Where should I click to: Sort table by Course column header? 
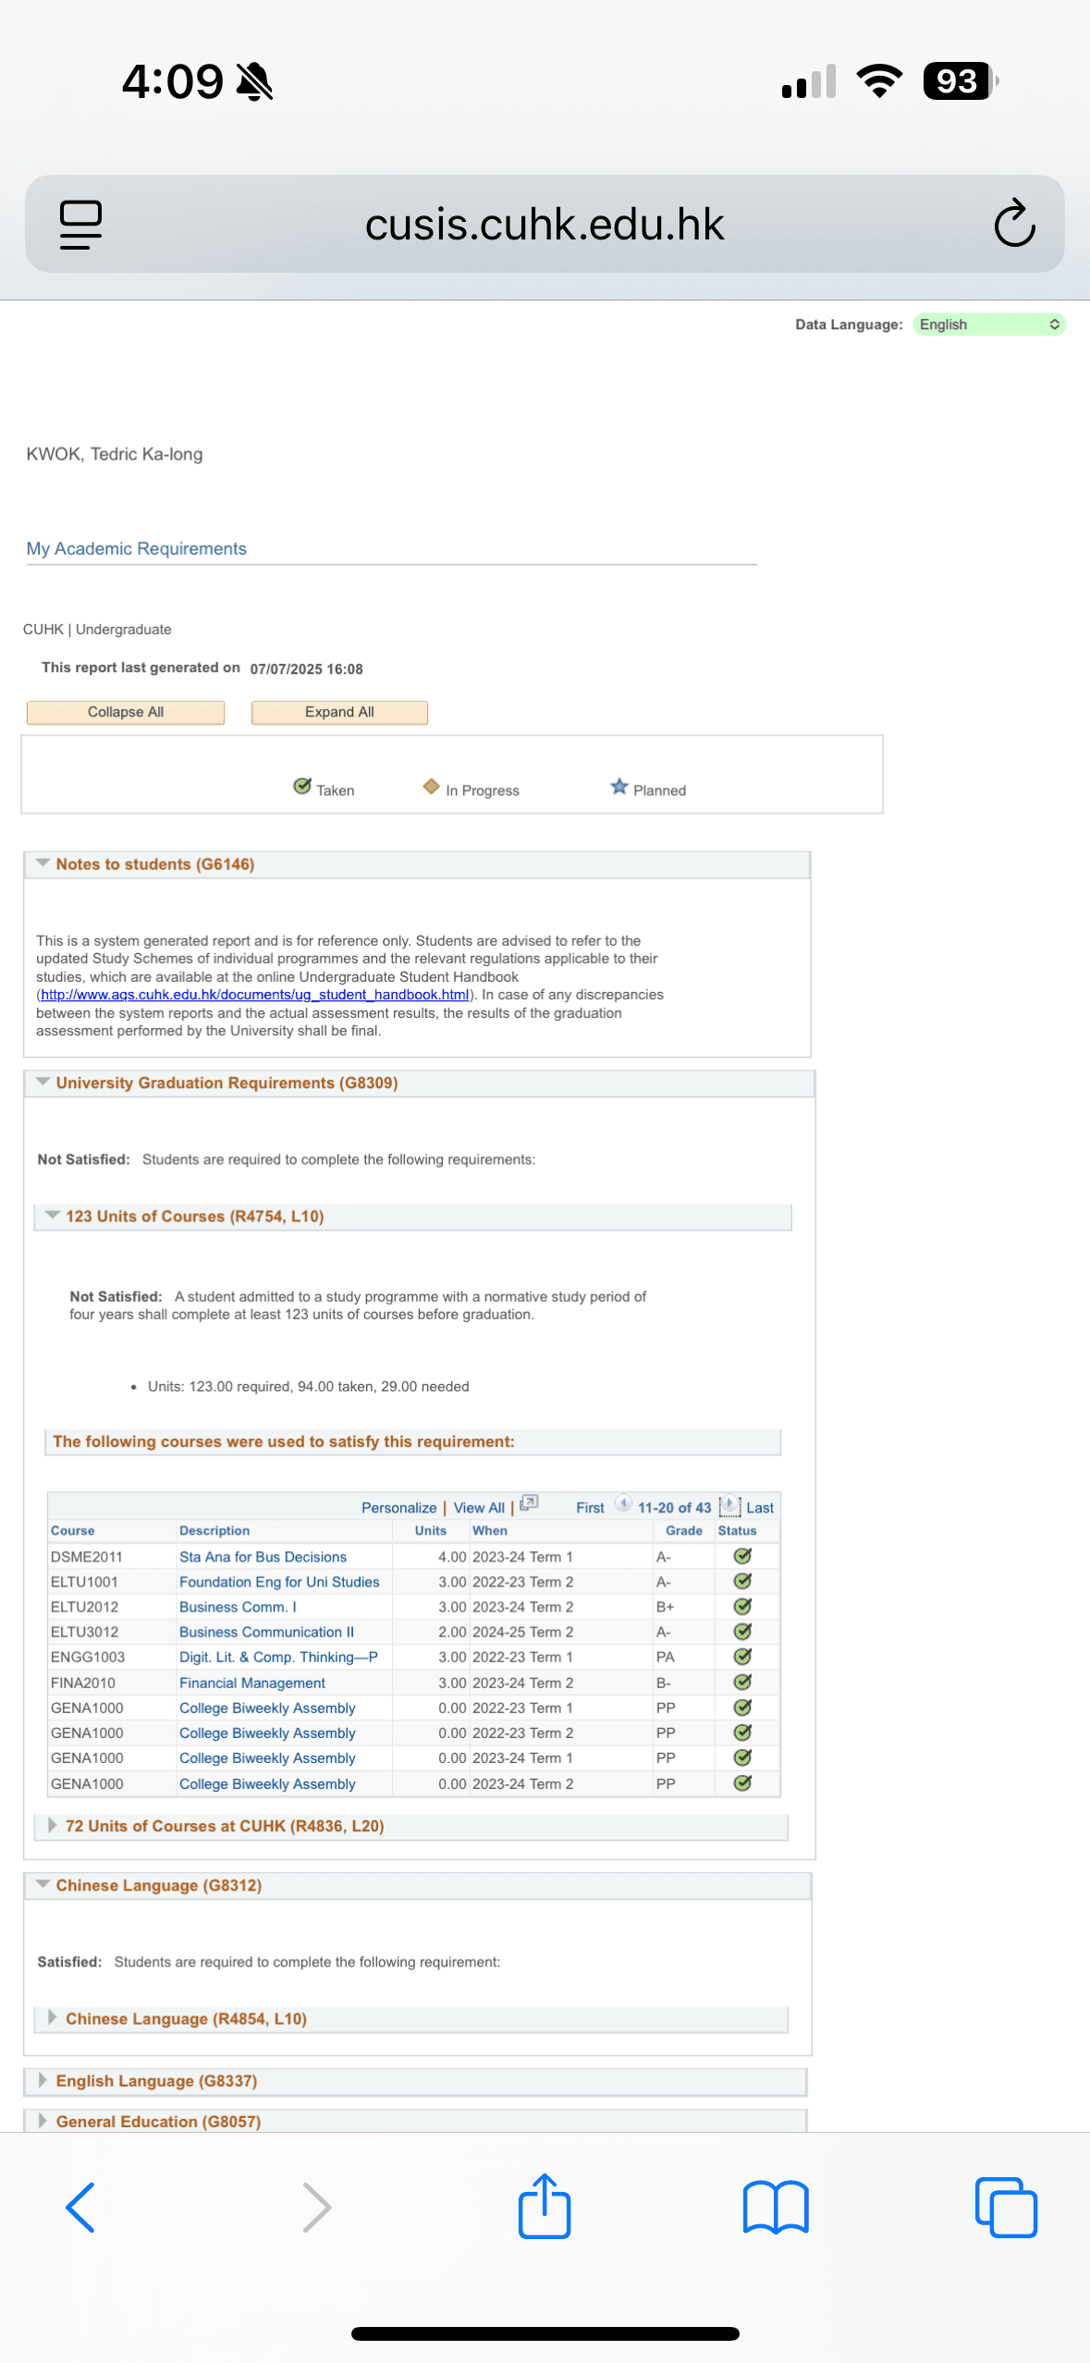coord(72,1531)
